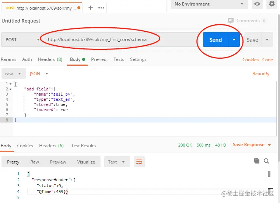Open the request Headers (8) tab

coord(50,59)
